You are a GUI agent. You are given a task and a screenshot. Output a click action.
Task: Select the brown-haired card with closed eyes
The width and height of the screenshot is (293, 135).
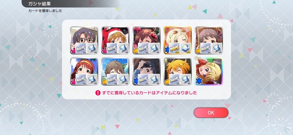coord(115,72)
